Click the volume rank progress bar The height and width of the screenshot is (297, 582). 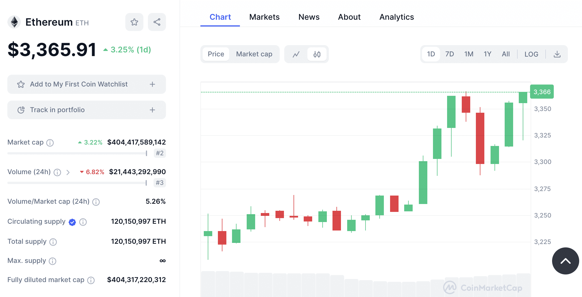coord(77,183)
